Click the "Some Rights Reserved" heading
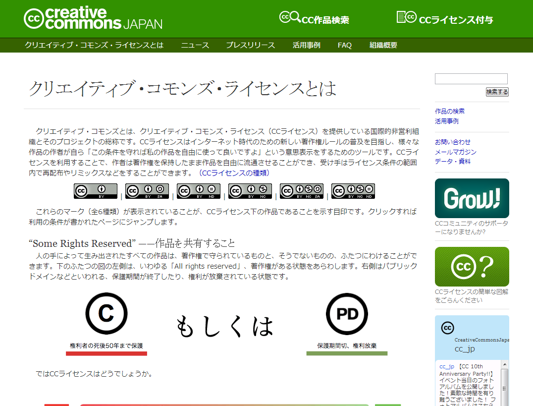 click(x=132, y=243)
